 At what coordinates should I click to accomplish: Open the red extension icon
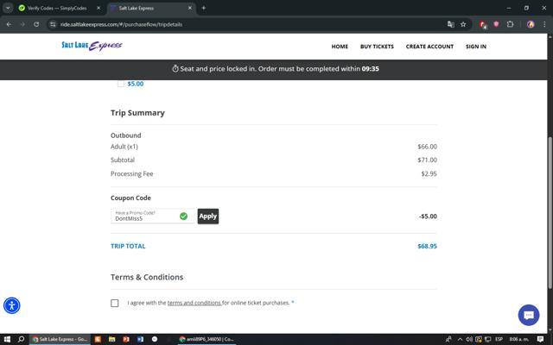[x=483, y=24]
